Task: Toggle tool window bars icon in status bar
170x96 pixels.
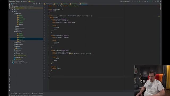Action: 10,95
